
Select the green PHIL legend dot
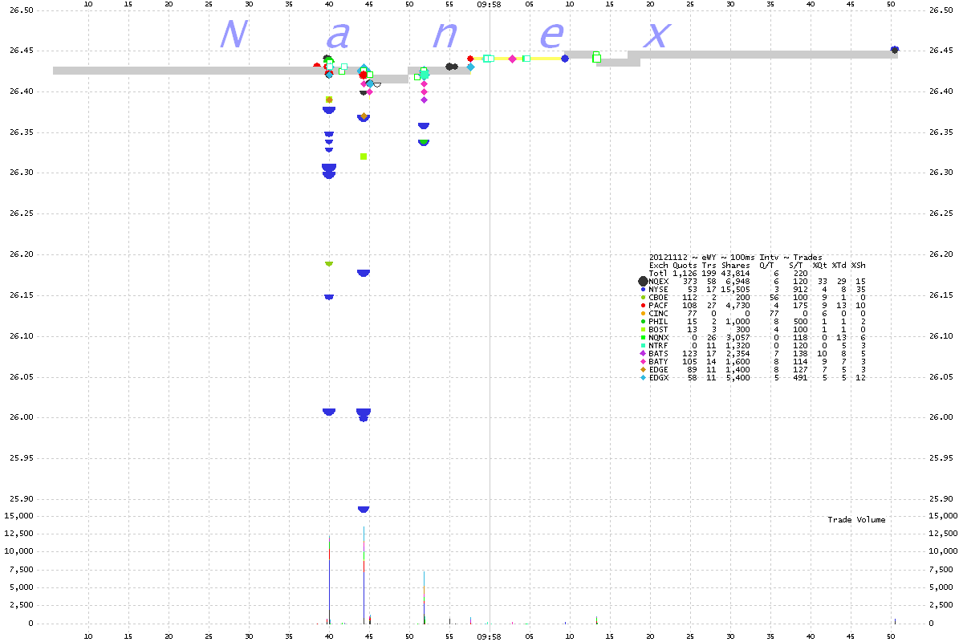(643, 321)
